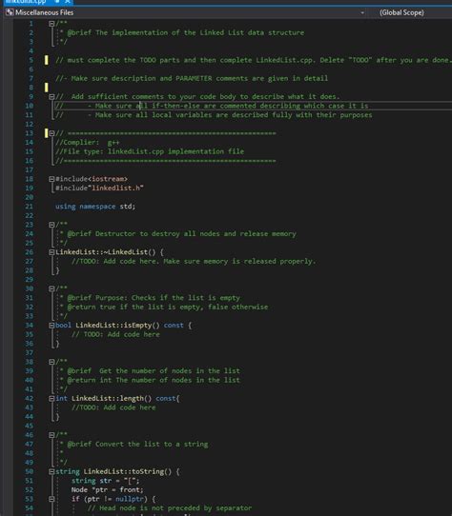Click '// Head node is not preceded by separator'
452x516 pixels.
[170, 508]
